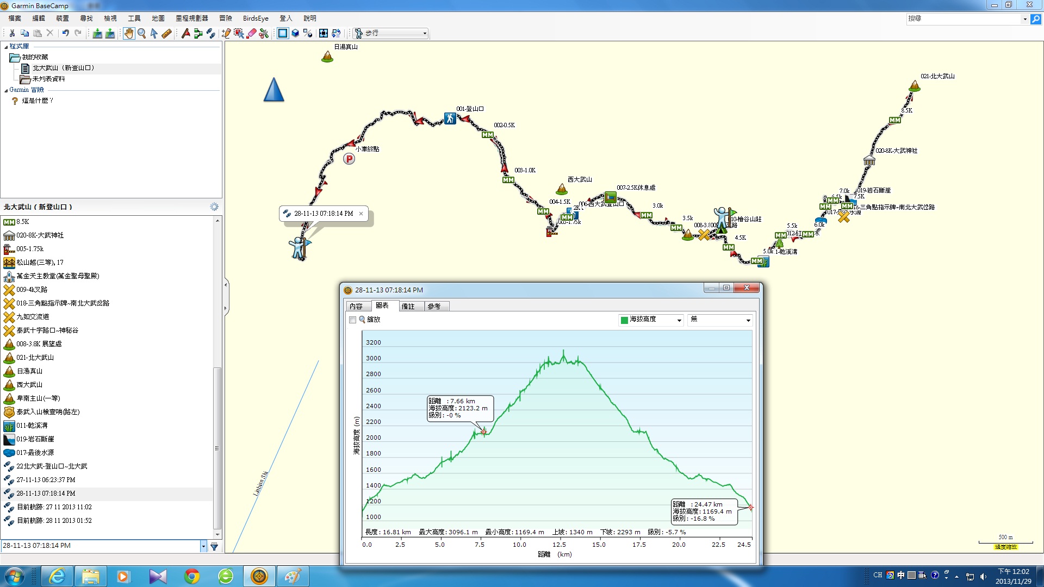
Task: Toggle the 縮放 zoom checkbox
Action: click(352, 320)
